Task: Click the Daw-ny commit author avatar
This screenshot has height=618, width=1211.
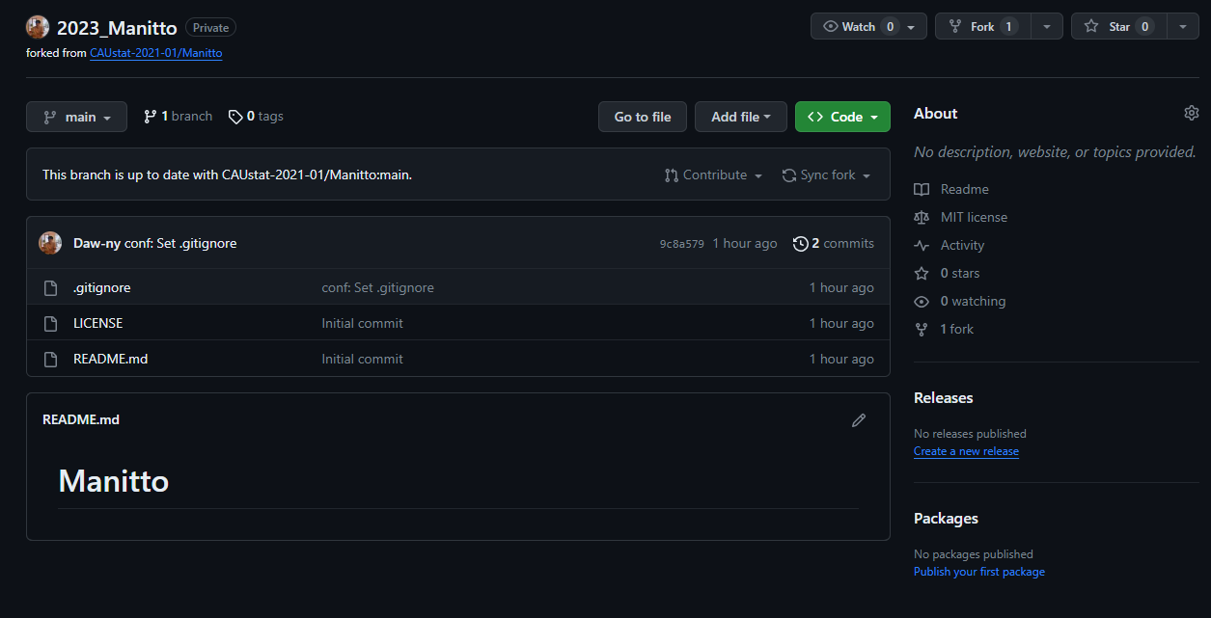Action: point(50,243)
